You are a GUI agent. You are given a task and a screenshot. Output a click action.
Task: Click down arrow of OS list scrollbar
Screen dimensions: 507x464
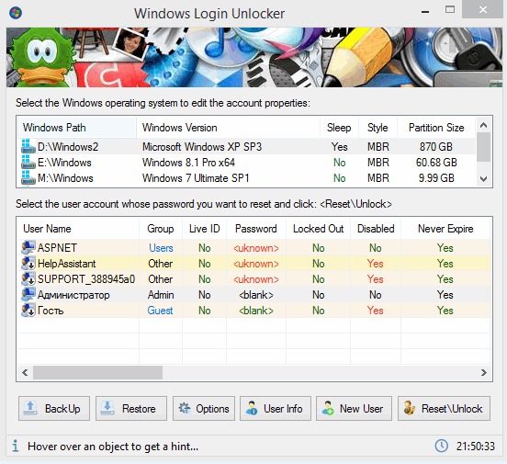(484, 178)
